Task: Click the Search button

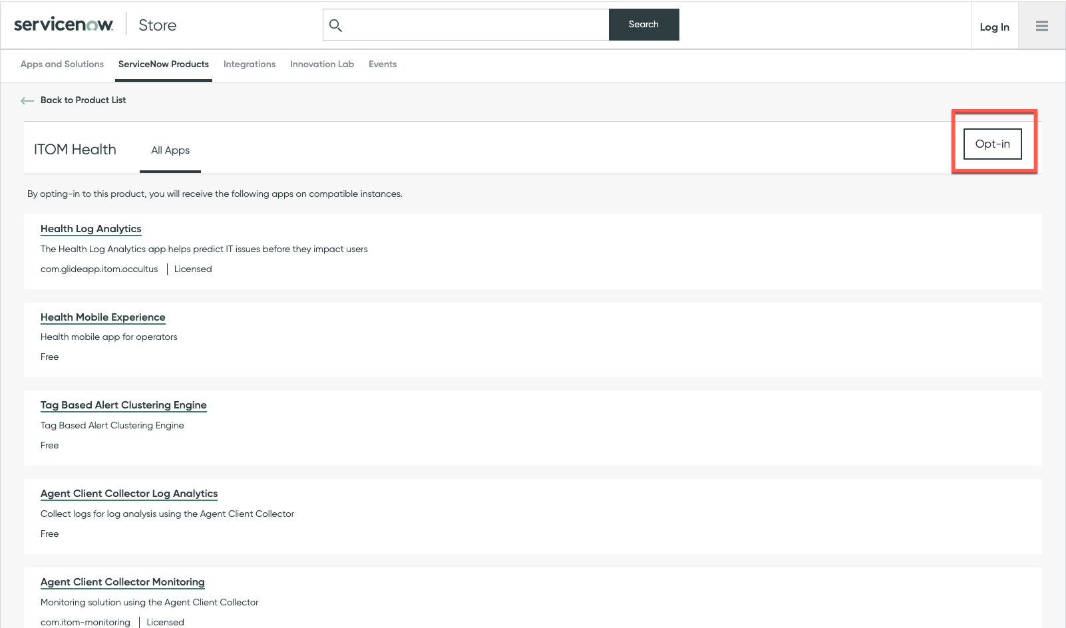Action: point(644,25)
